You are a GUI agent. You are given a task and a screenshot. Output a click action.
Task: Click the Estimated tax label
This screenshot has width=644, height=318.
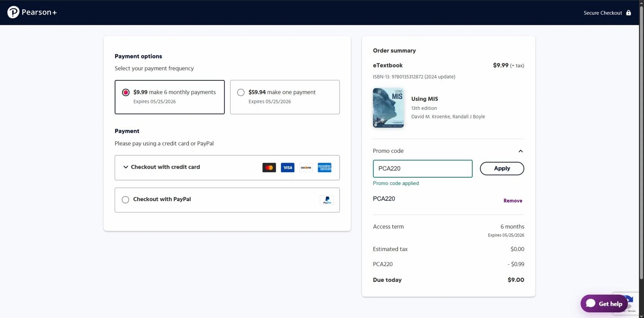tap(390, 249)
